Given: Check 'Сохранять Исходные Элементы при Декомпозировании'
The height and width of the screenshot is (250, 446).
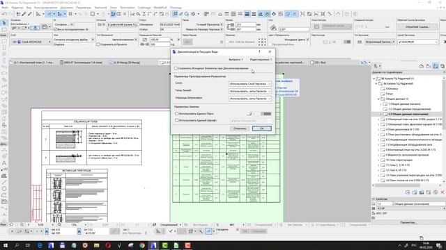Looking at the screenshot, I should (176, 68).
